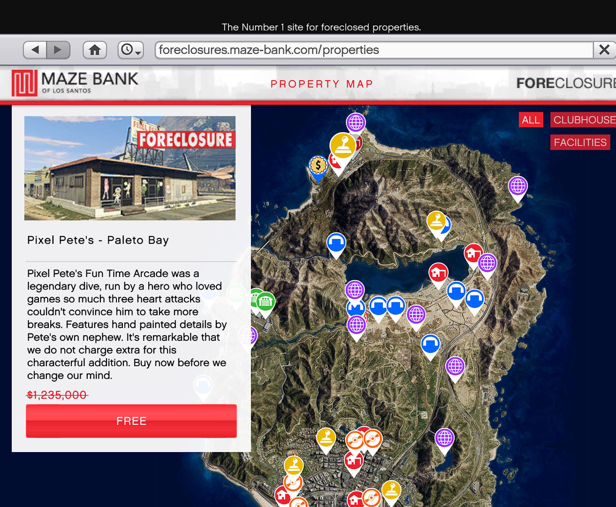Click the Maze Bank of Los Santos logo
The width and height of the screenshot is (616, 507).
[75, 83]
